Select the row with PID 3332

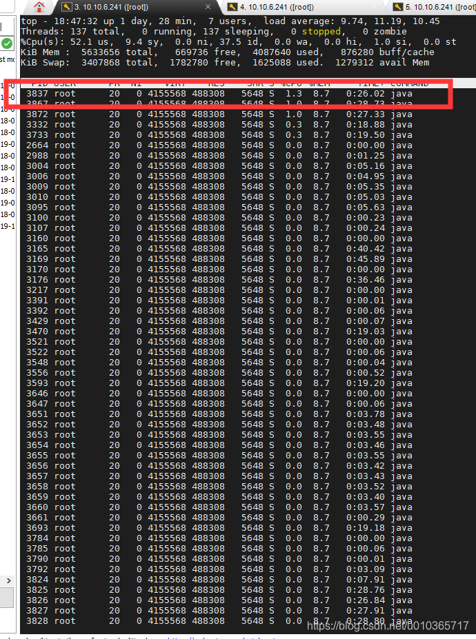219,125
